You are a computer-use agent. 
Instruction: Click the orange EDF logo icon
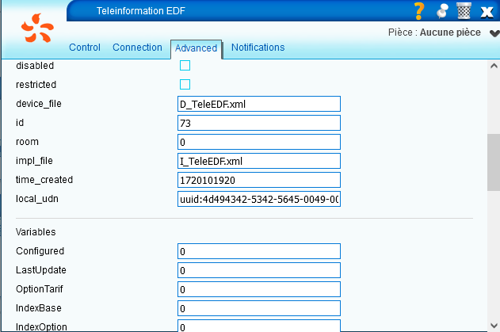[x=37, y=28]
